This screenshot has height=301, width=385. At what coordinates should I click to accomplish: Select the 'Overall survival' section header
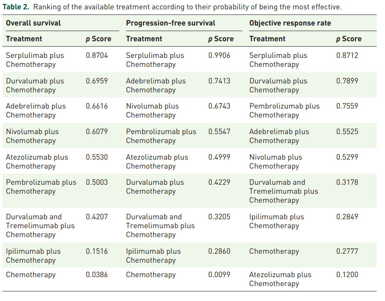click(33, 23)
